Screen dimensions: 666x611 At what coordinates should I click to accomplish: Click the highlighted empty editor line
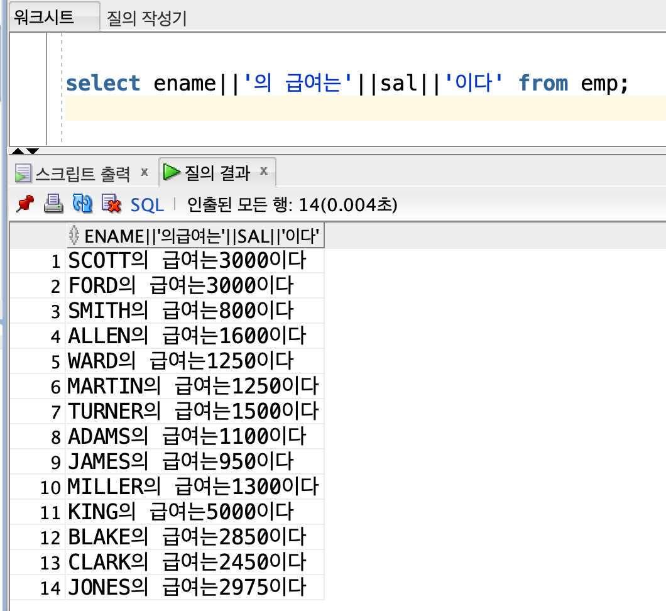pyautogui.click(x=365, y=108)
